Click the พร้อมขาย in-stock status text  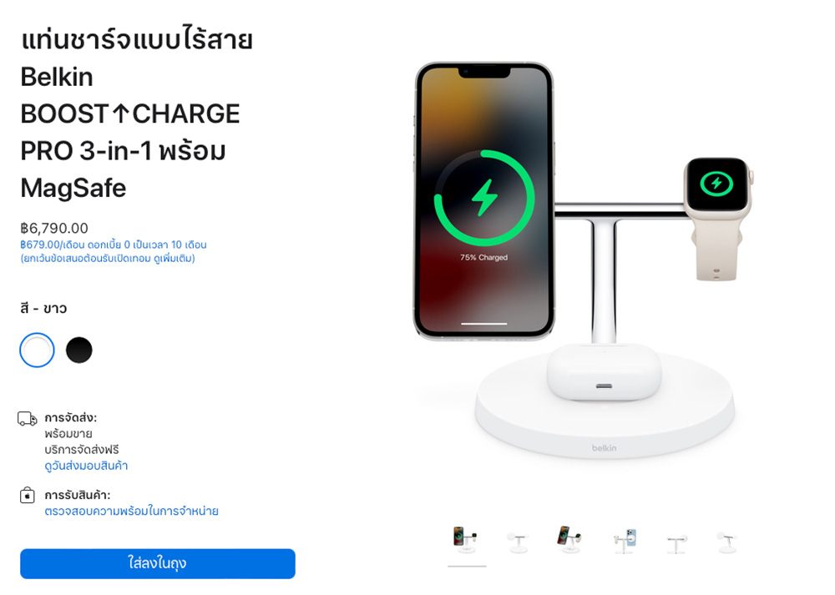[68, 434]
